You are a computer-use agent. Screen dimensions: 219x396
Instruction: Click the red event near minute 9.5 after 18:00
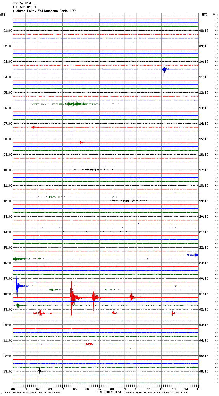pyautogui.click(x=132, y=297)
